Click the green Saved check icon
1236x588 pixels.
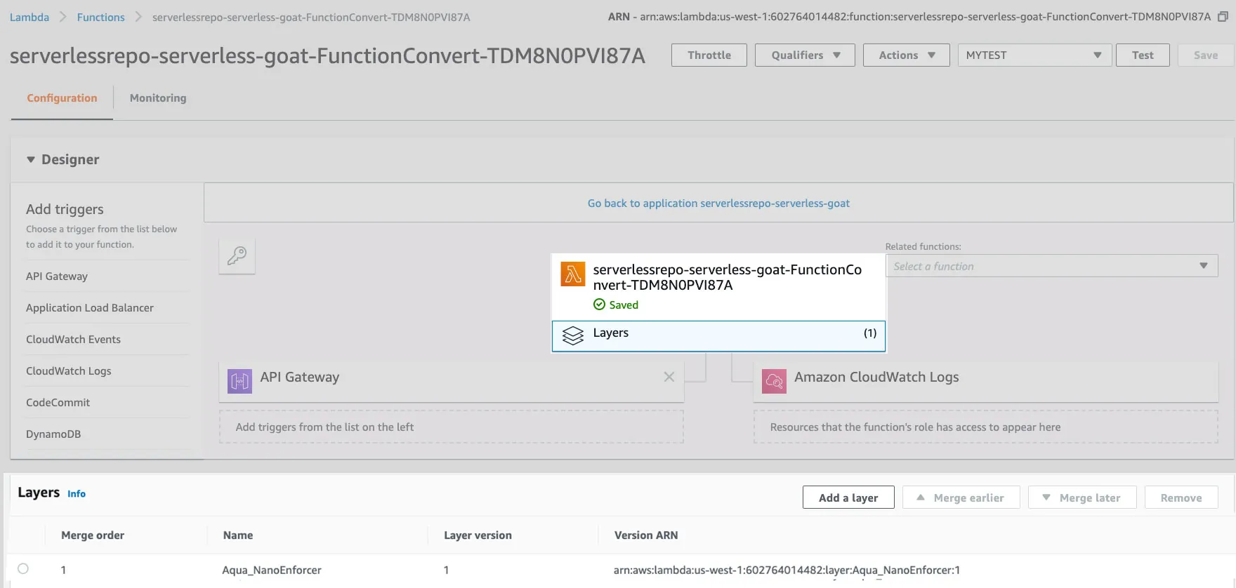599,305
